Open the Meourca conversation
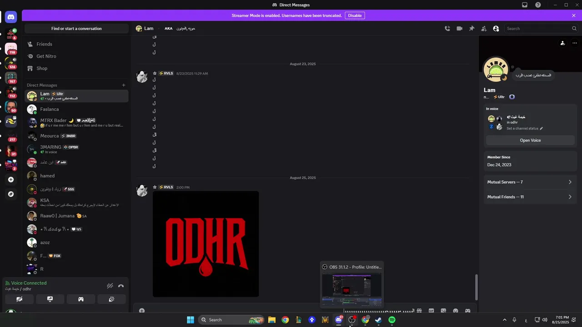 pos(76,136)
